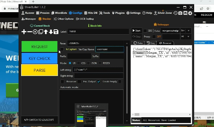The image size is (214, 127).
Task: Click the SilverBullet taskbar preview thumbnail
Action: (91, 115)
